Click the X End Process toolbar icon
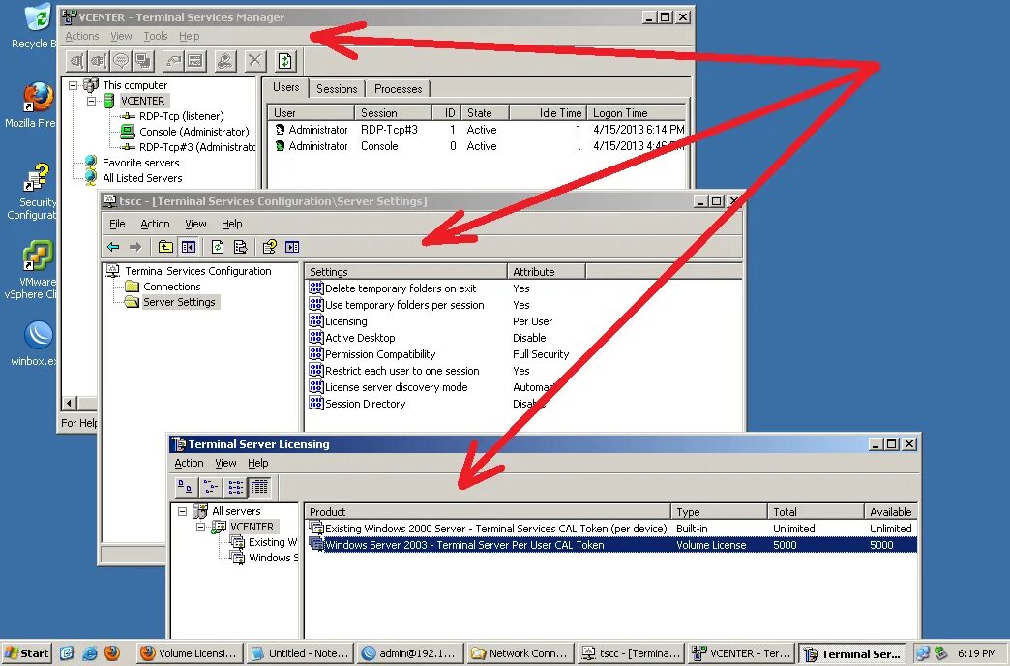1010x666 pixels. pyautogui.click(x=255, y=61)
